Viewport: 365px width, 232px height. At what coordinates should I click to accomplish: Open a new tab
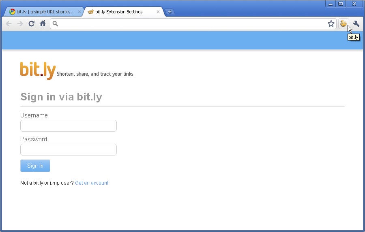(170, 12)
